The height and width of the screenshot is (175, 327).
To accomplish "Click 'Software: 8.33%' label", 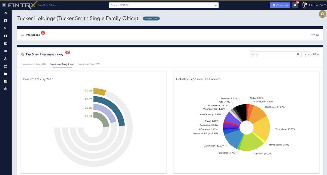I will point(229,98).
